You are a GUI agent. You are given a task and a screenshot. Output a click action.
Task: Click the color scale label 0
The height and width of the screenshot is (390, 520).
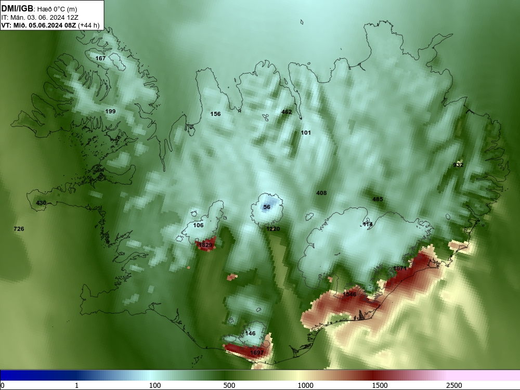pos(3,385)
